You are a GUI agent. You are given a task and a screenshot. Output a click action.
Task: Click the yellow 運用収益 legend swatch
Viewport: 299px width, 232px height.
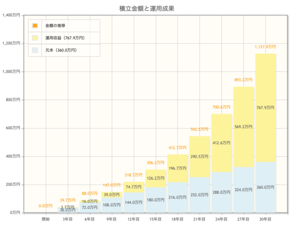(x=35, y=38)
